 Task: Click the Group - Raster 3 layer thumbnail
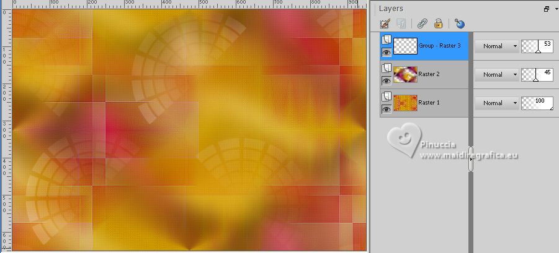click(405, 46)
